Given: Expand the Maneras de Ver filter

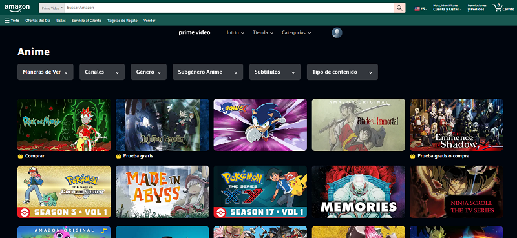Looking at the screenshot, I should [45, 72].
